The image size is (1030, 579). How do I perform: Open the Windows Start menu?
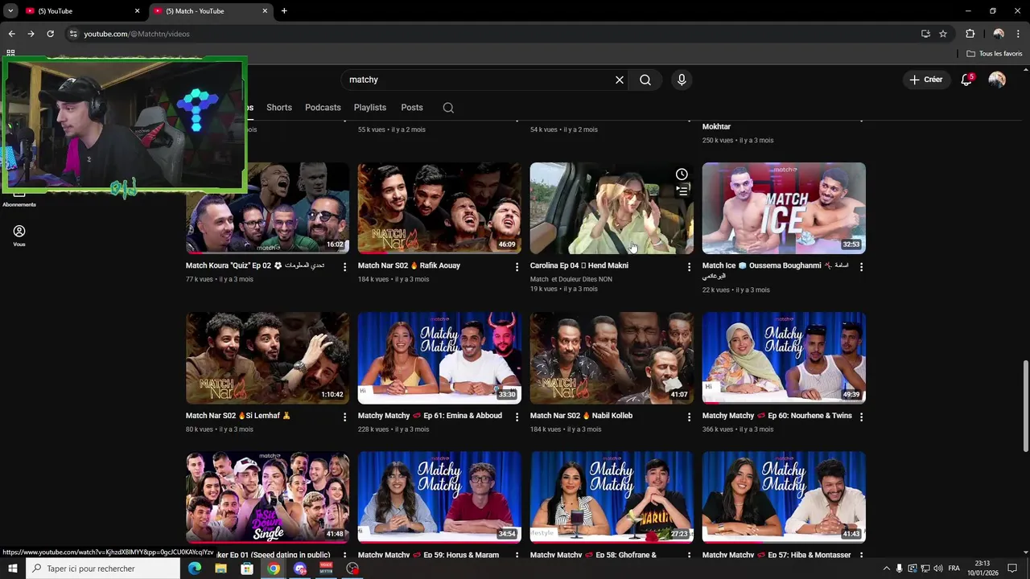coord(13,569)
